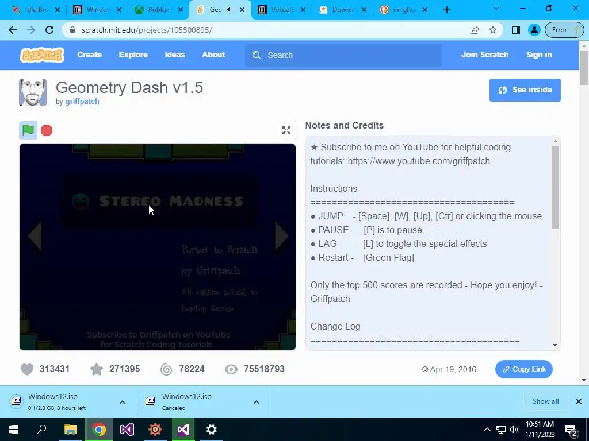Screen dimensions: 589x441
Task: Reload the Scratch page
Action: click(49, 30)
